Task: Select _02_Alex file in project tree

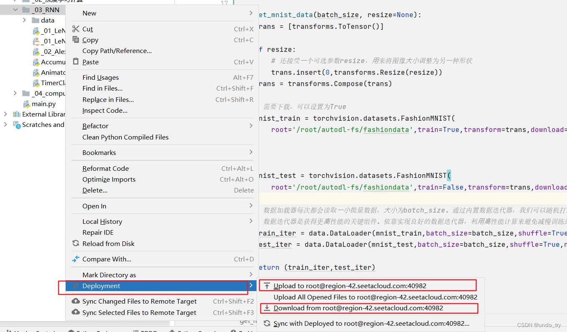Action: tap(53, 51)
